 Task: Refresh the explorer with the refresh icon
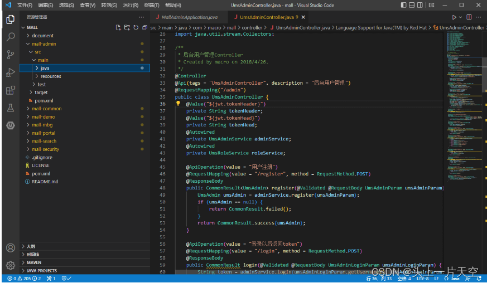136,27
